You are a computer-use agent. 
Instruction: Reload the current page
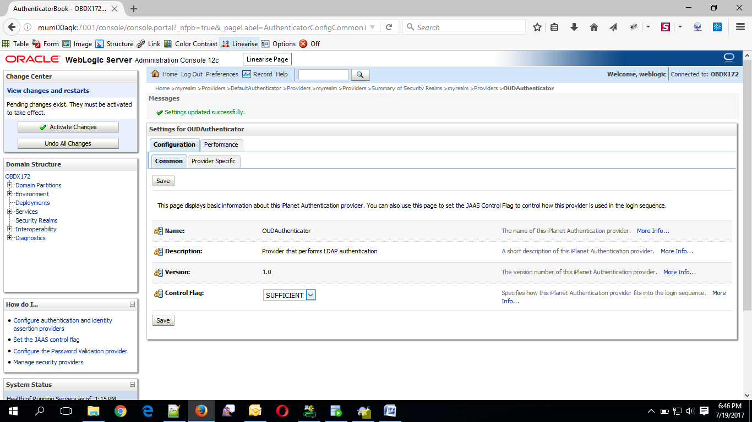[389, 27]
